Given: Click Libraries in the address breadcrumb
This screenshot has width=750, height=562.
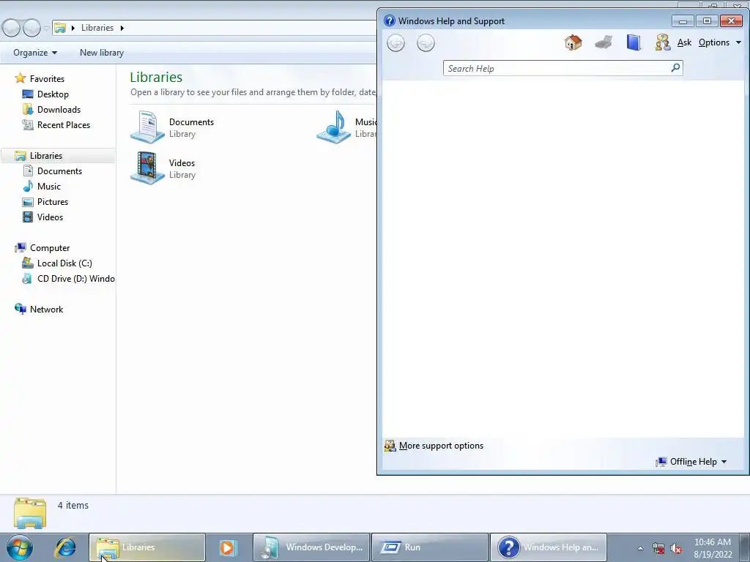Looking at the screenshot, I should [97, 28].
